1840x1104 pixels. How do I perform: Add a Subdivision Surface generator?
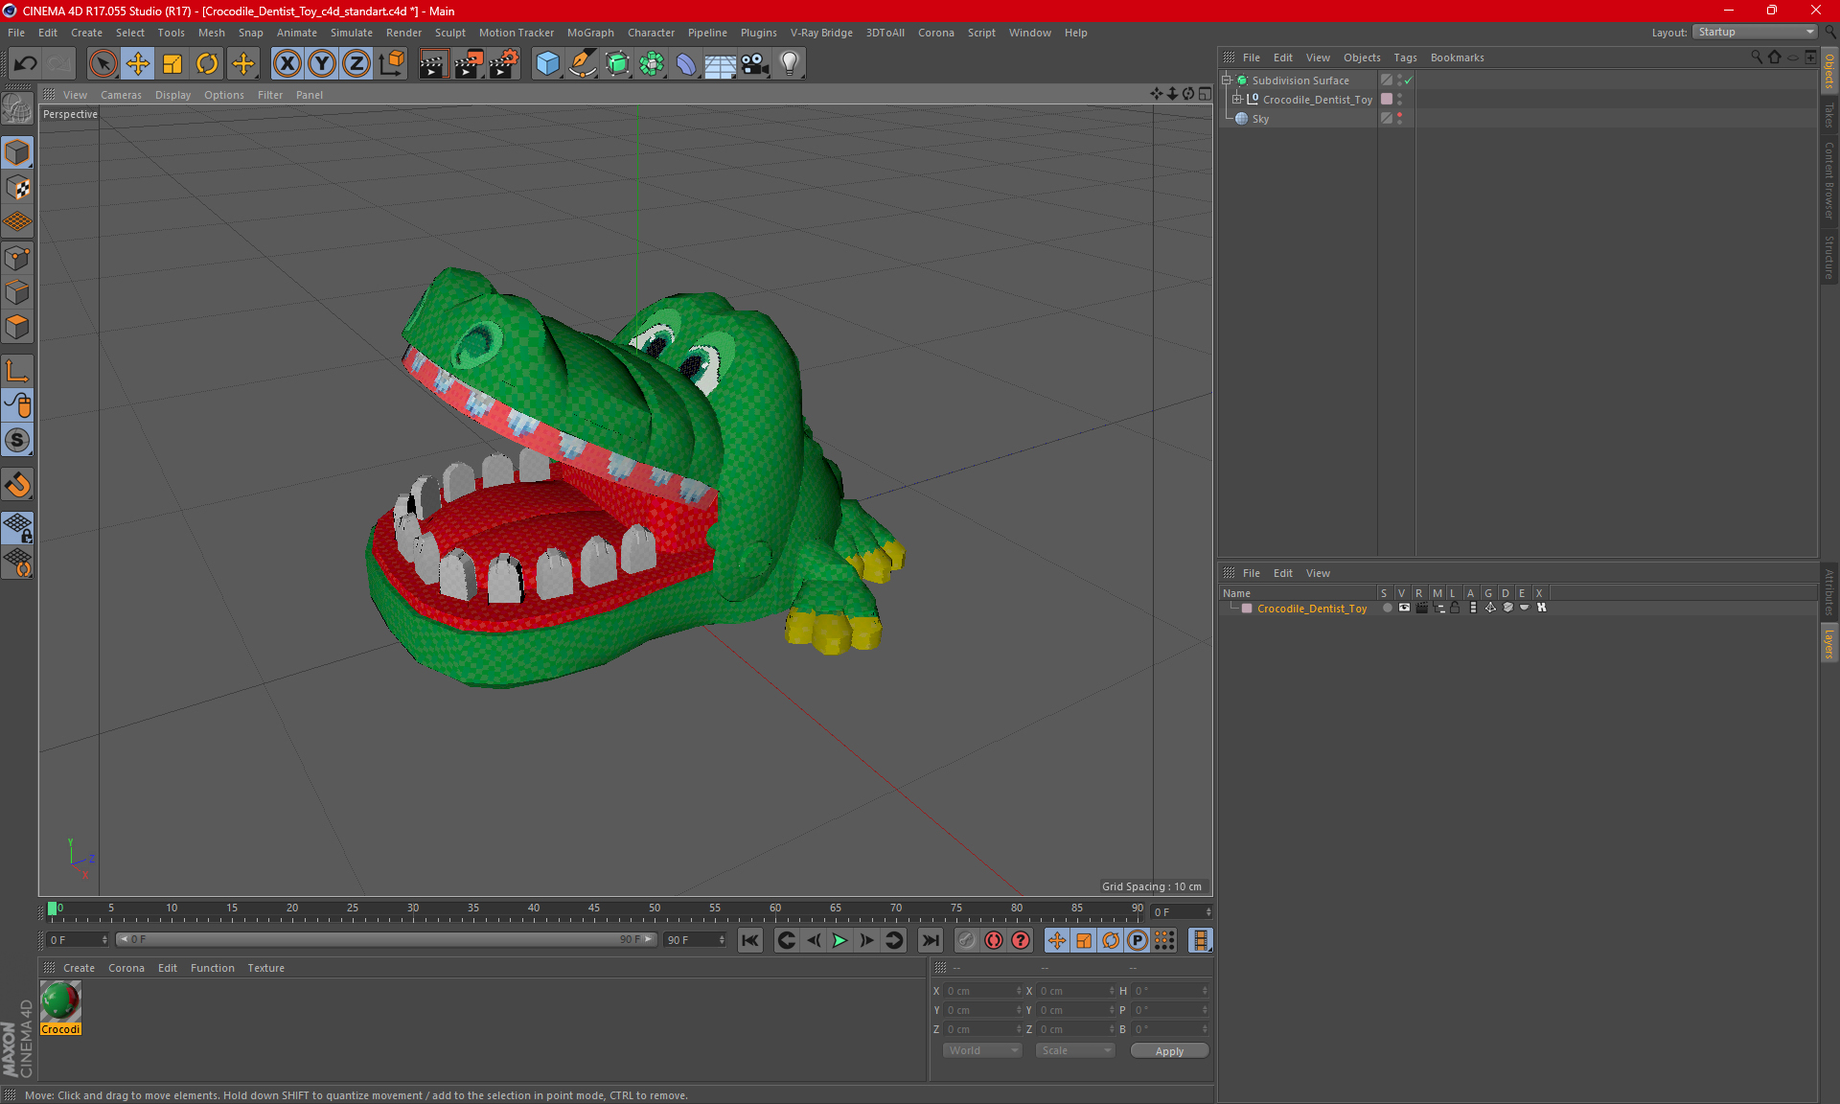coord(617,64)
